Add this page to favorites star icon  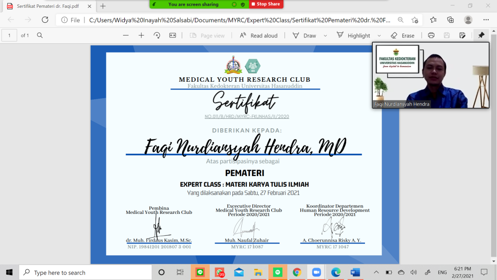(x=415, y=19)
